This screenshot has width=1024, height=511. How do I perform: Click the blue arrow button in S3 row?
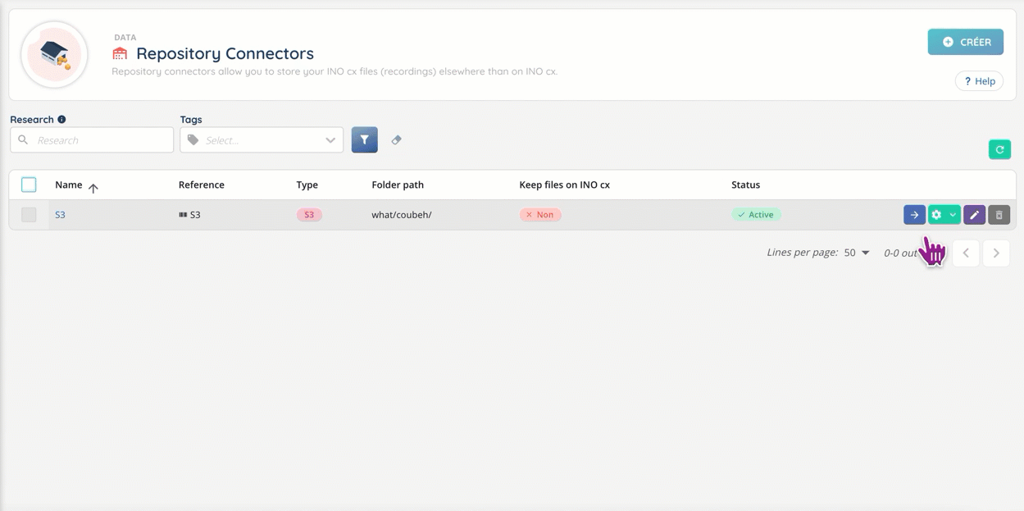[x=914, y=215]
